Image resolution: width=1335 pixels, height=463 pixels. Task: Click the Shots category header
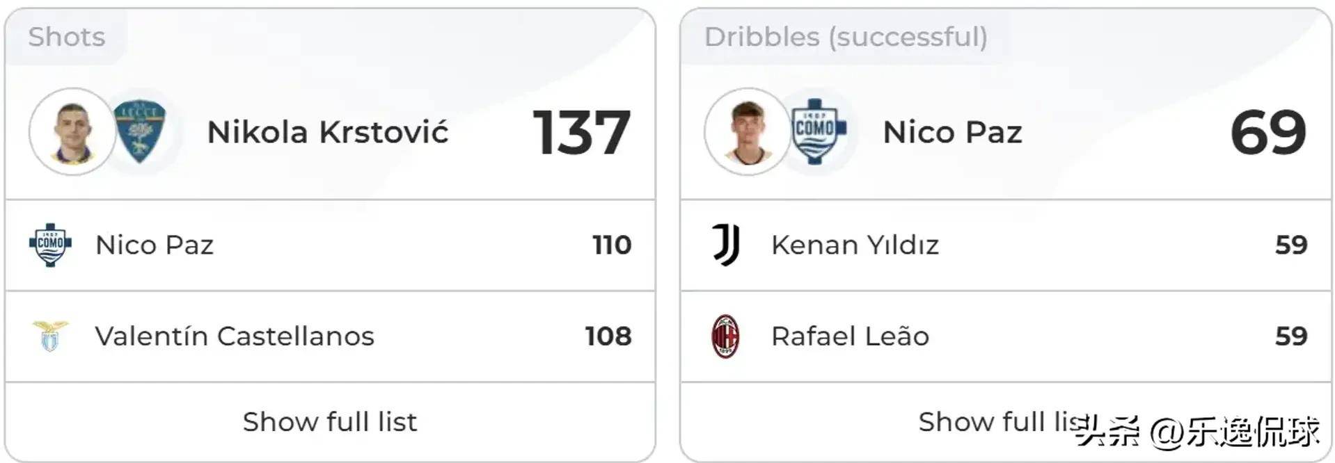click(x=66, y=37)
